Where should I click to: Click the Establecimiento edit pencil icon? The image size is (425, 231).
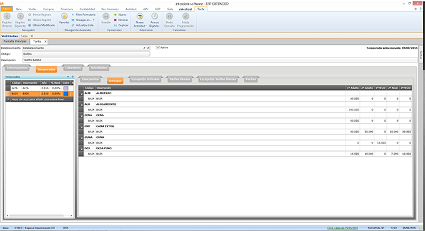[x=144, y=48]
